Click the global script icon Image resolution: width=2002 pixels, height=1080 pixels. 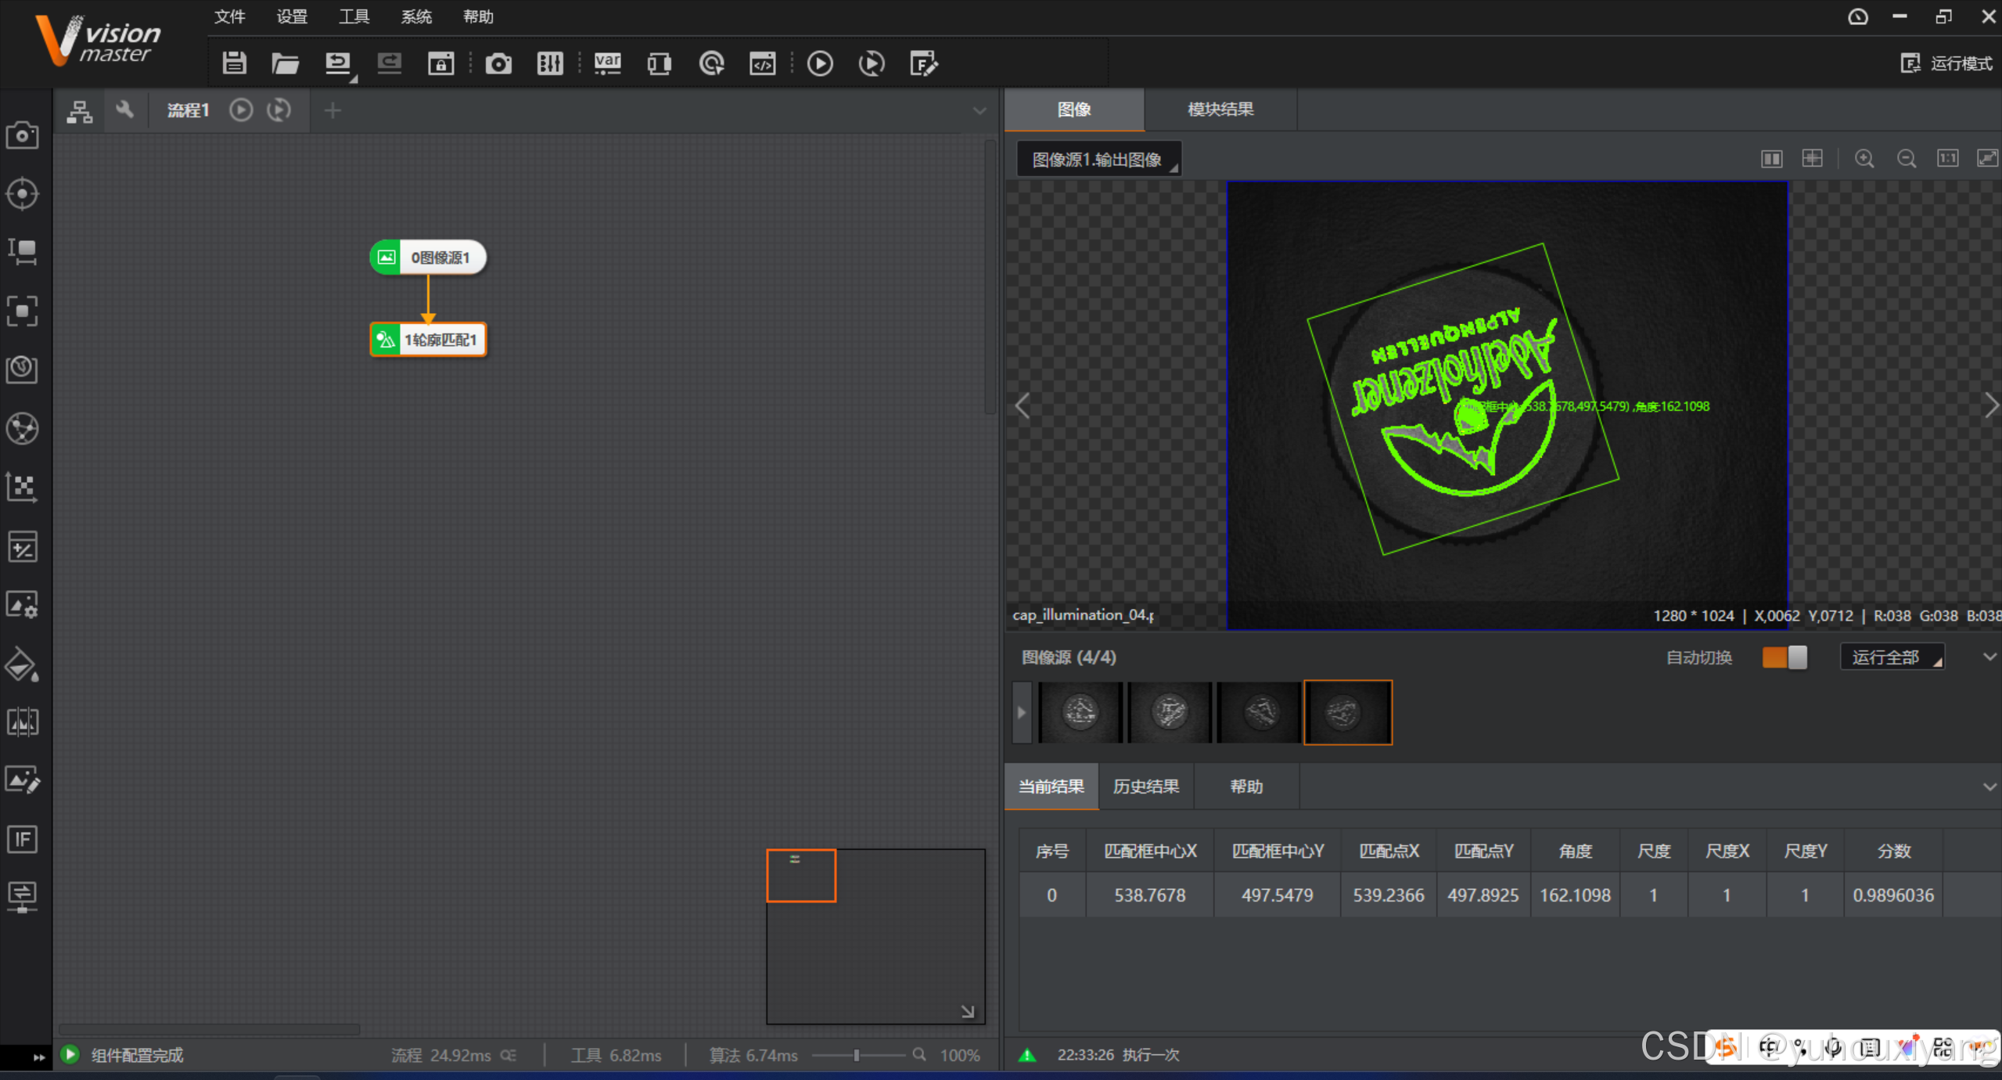pyautogui.click(x=762, y=63)
